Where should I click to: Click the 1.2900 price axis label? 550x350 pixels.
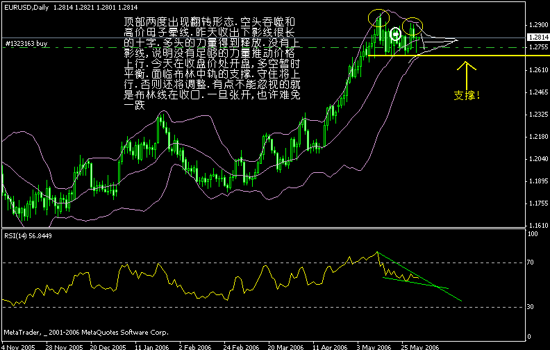click(x=538, y=25)
